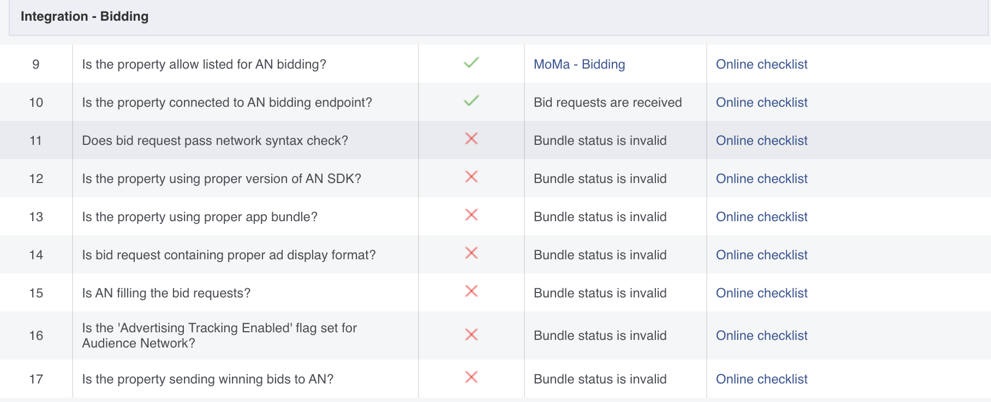The height and width of the screenshot is (402, 991).
Task: Click red X for filling bid requests
Action: click(x=471, y=291)
